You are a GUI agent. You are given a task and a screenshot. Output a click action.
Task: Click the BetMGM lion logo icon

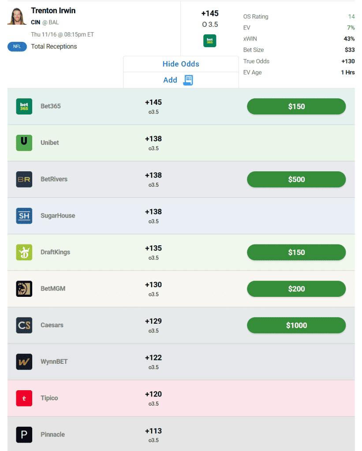click(x=24, y=289)
